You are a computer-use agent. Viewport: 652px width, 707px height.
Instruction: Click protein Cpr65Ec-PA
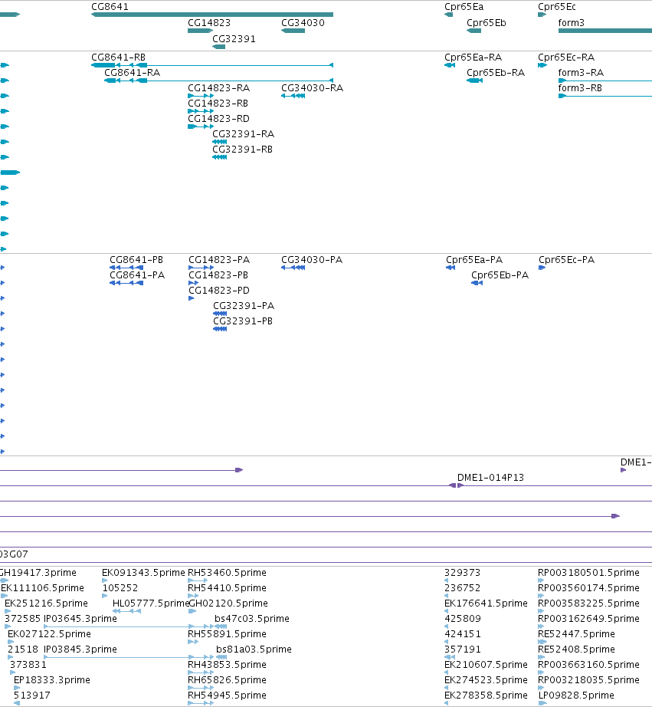pyautogui.click(x=542, y=268)
